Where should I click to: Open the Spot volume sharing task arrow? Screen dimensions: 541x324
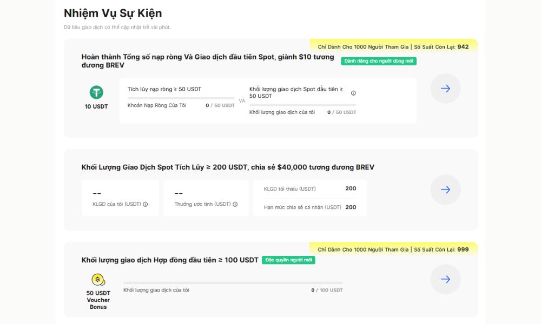pos(445,190)
